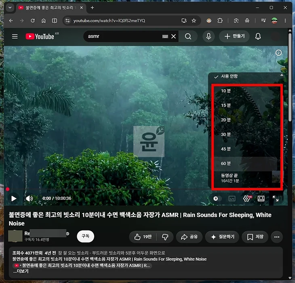Expand description with ...더보기
Image resolution: width=295 pixels, height=283 pixels.
click(x=21, y=271)
